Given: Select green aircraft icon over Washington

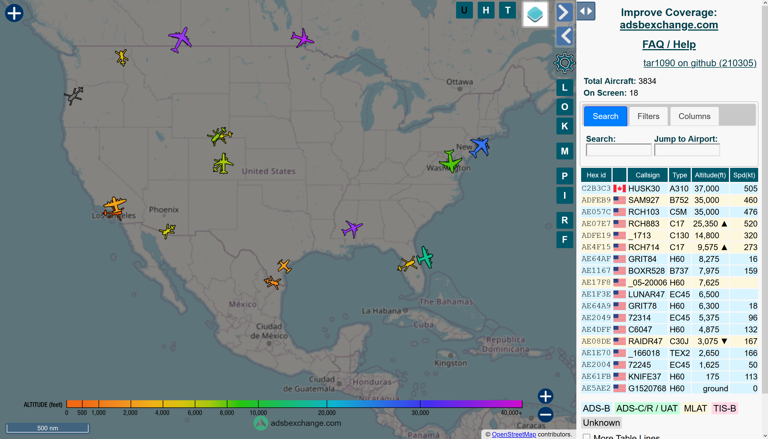Looking at the screenshot, I should click(450, 161).
